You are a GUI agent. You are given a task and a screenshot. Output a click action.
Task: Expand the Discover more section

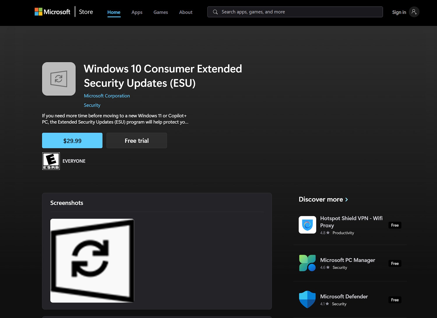pyautogui.click(x=320, y=199)
